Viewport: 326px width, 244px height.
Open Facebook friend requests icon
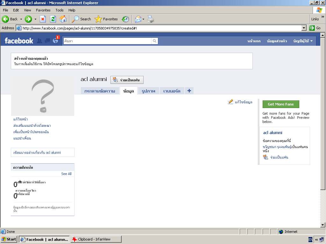click(x=39, y=41)
